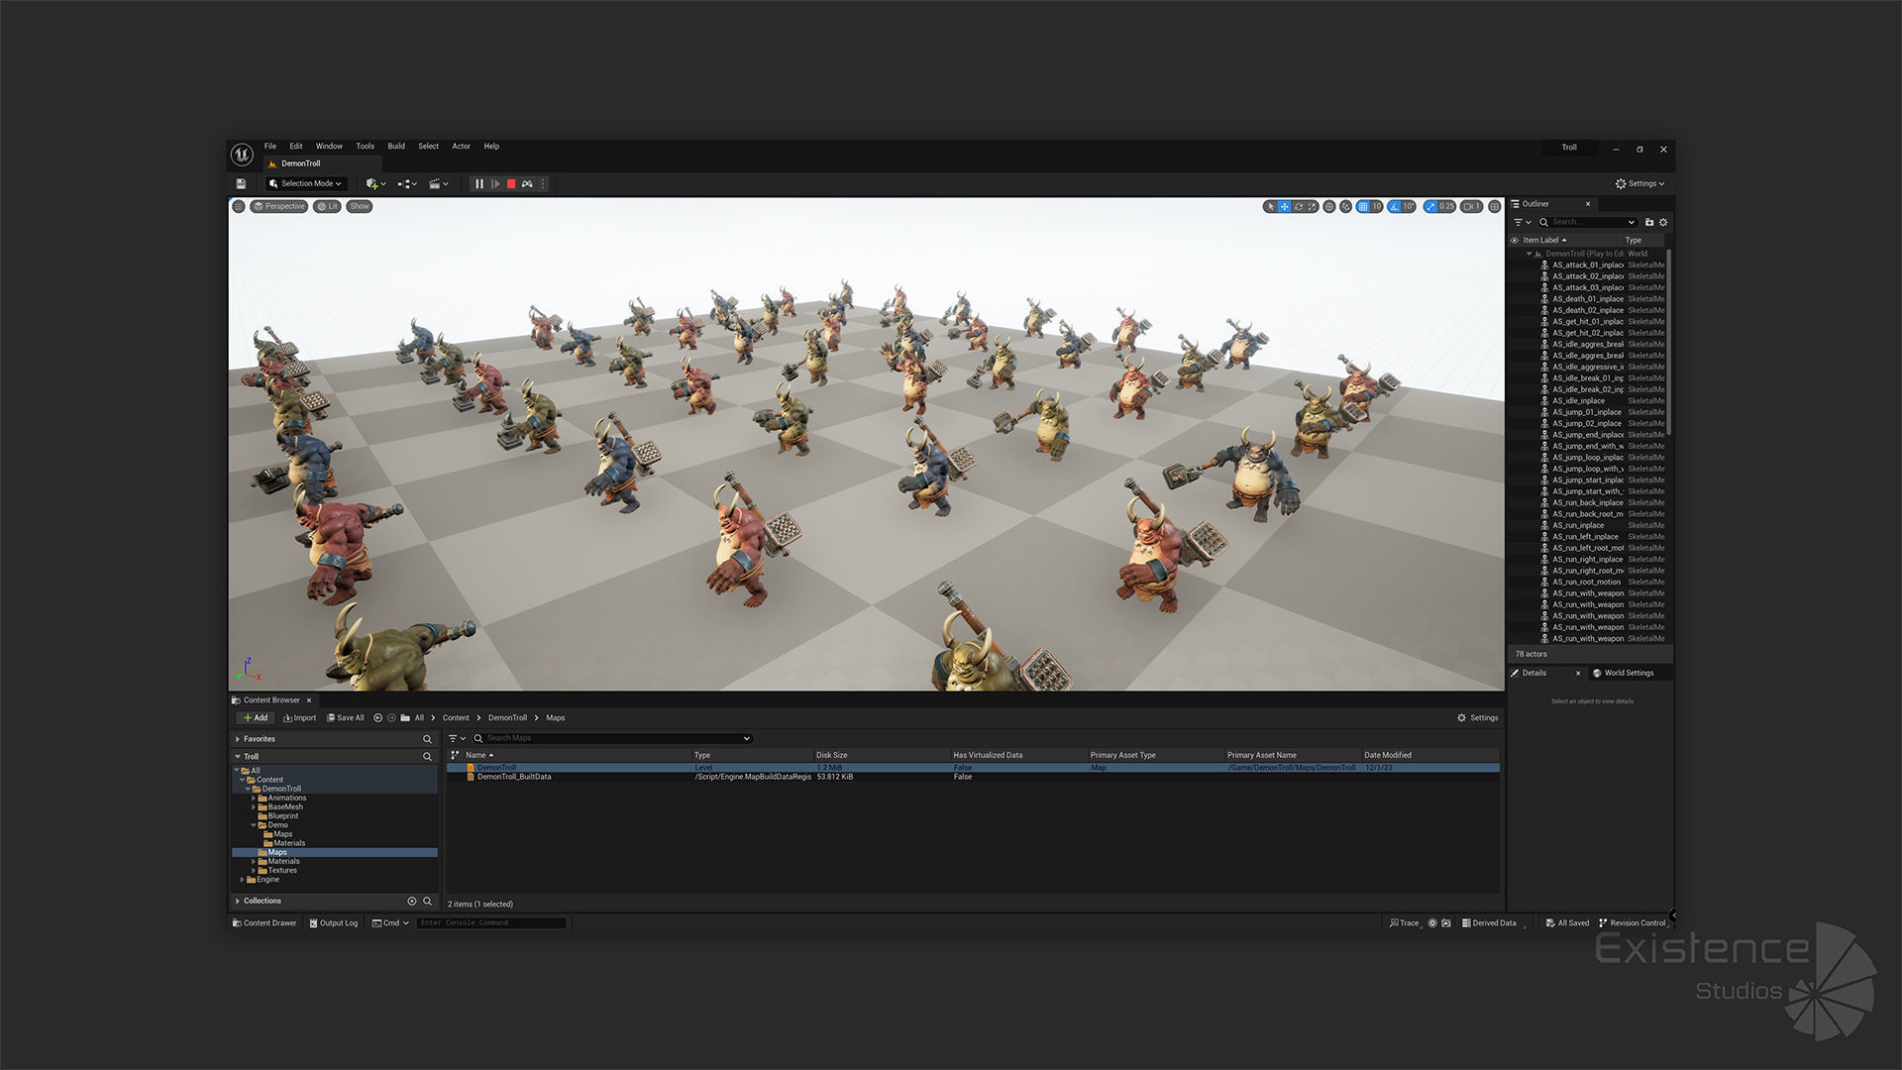Pause the play-in-editor simulation
Viewport: 1902px width, 1070px height.
479,184
